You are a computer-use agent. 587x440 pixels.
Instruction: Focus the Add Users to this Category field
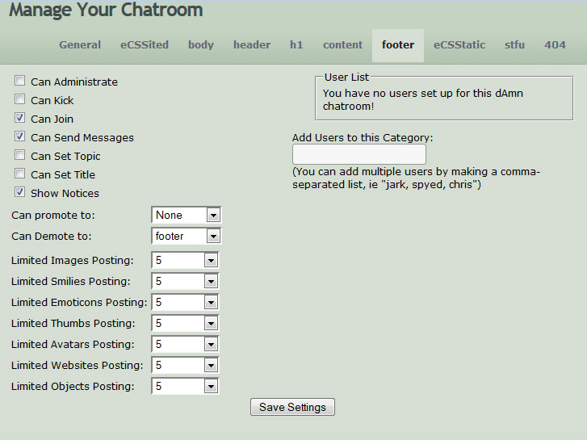point(359,154)
